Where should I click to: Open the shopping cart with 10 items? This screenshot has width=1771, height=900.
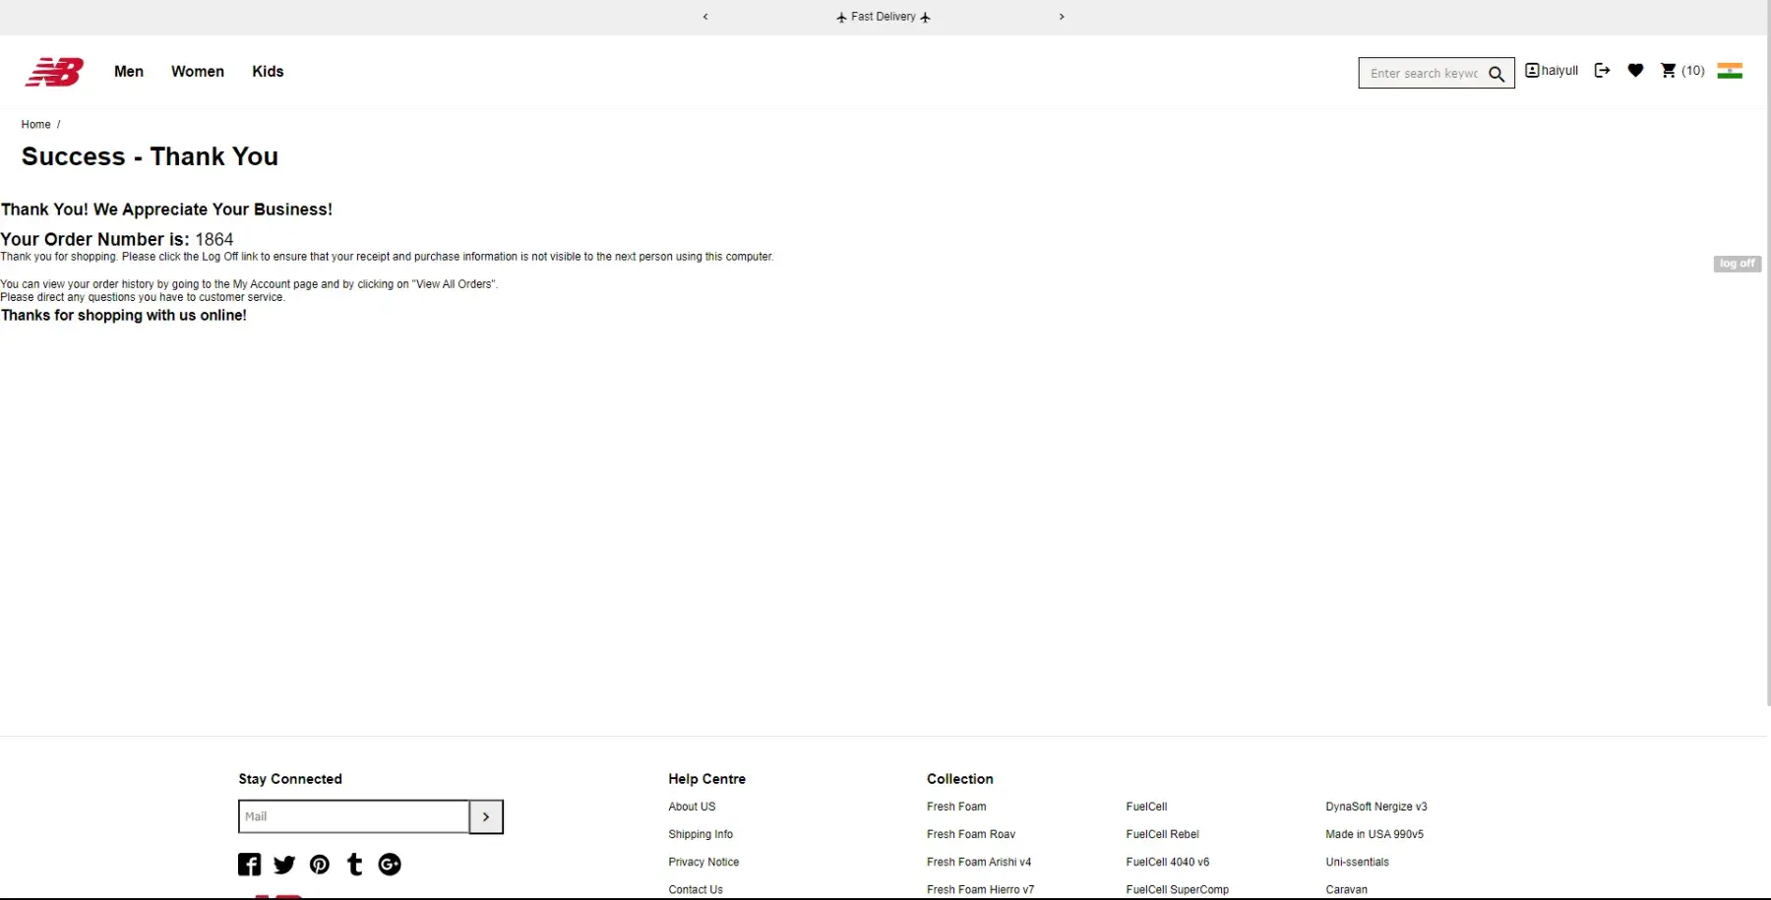click(1681, 71)
